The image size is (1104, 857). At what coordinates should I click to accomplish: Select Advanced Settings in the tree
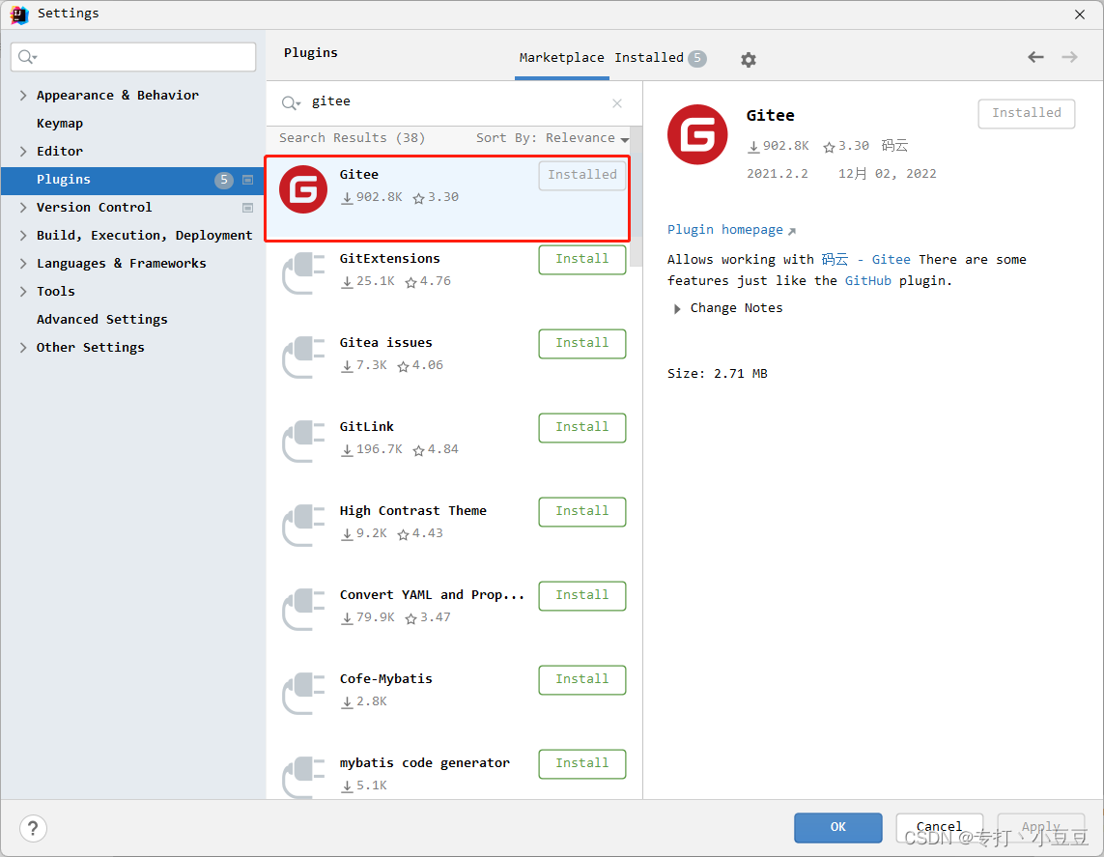[x=102, y=320]
